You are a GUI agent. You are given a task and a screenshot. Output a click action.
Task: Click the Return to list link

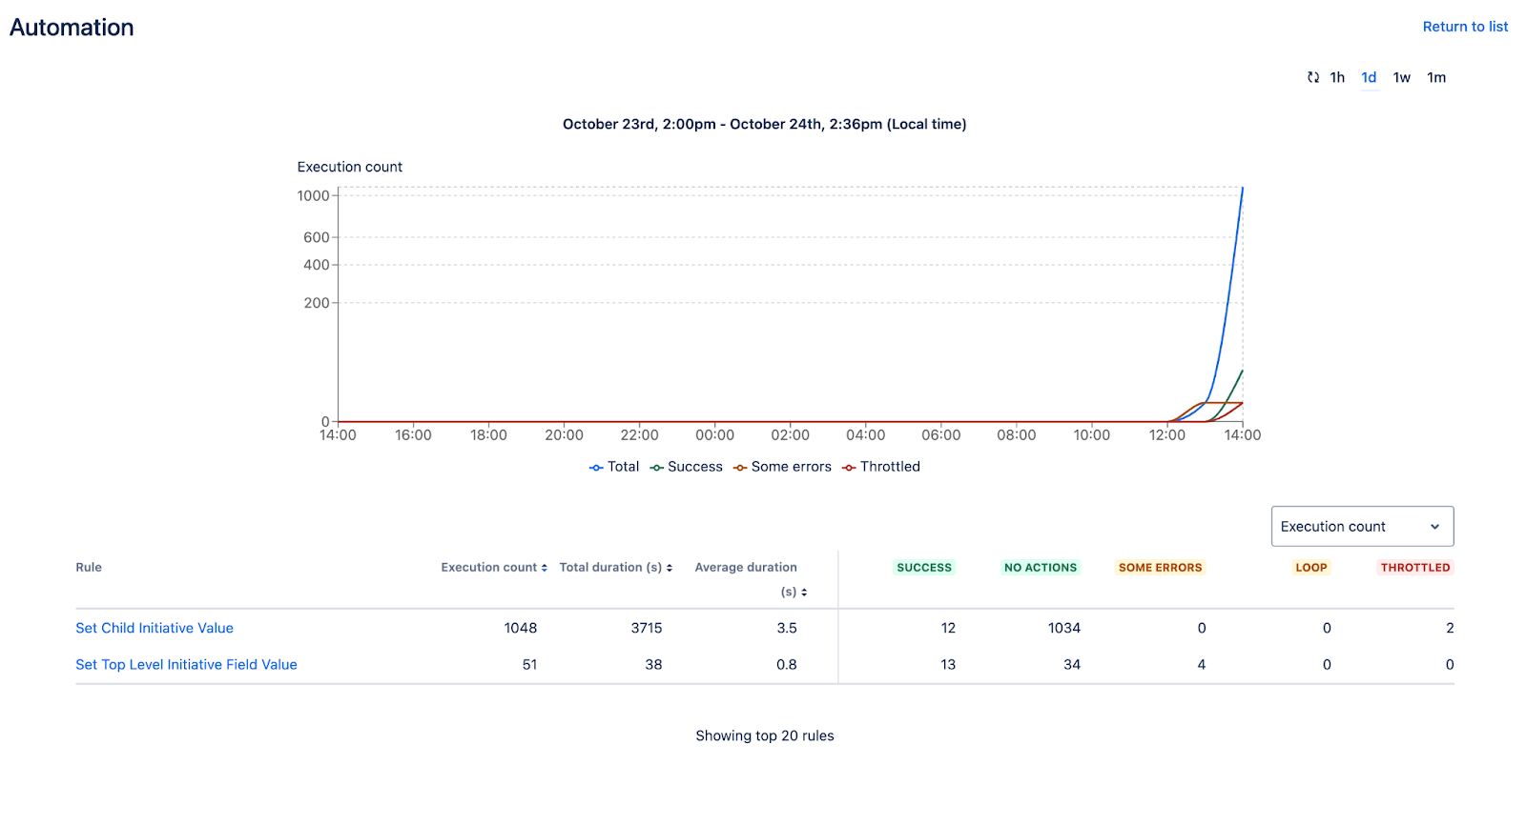click(1465, 27)
